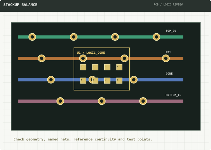Image resolution: width=211 pixels, height=150 pixels.
Task: Click the PP1 layer label
Action: coord(168,52)
